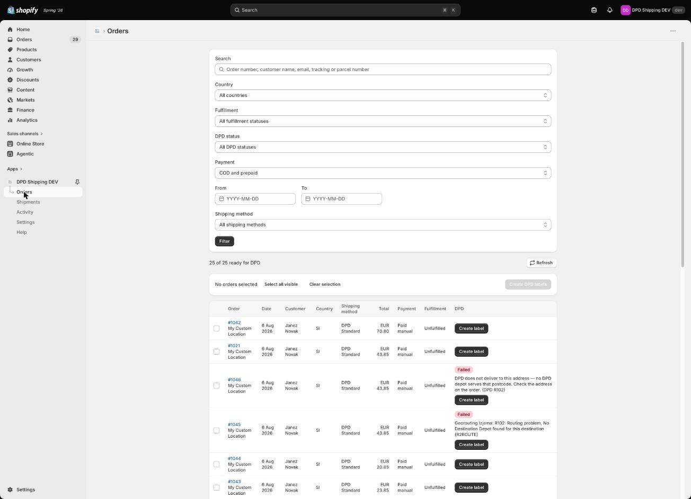Click the Markets globe icon
The height and width of the screenshot is (499, 691).
pyautogui.click(x=10, y=100)
